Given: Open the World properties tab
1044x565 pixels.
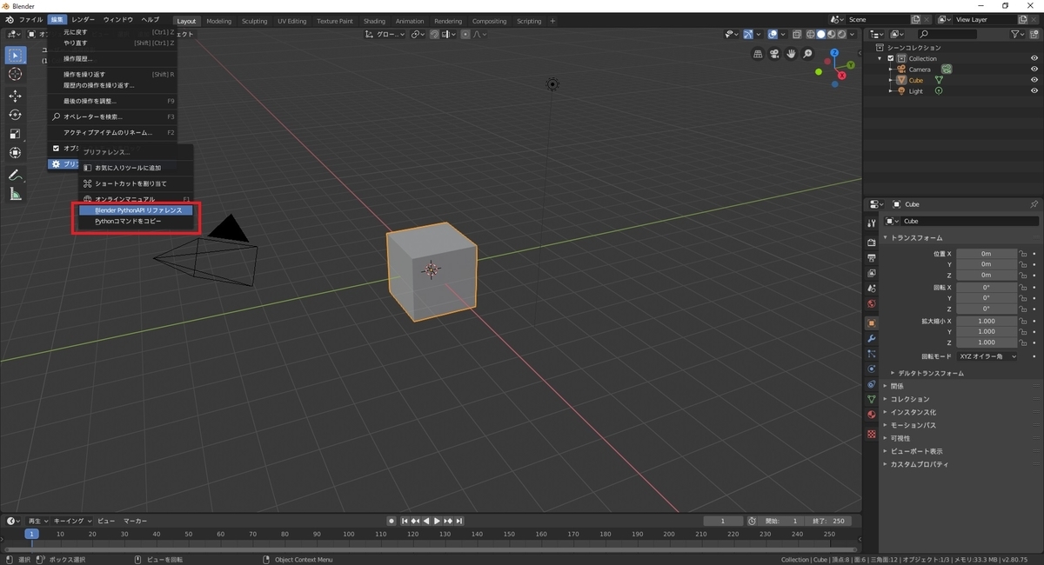Looking at the screenshot, I should click(871, 303).
